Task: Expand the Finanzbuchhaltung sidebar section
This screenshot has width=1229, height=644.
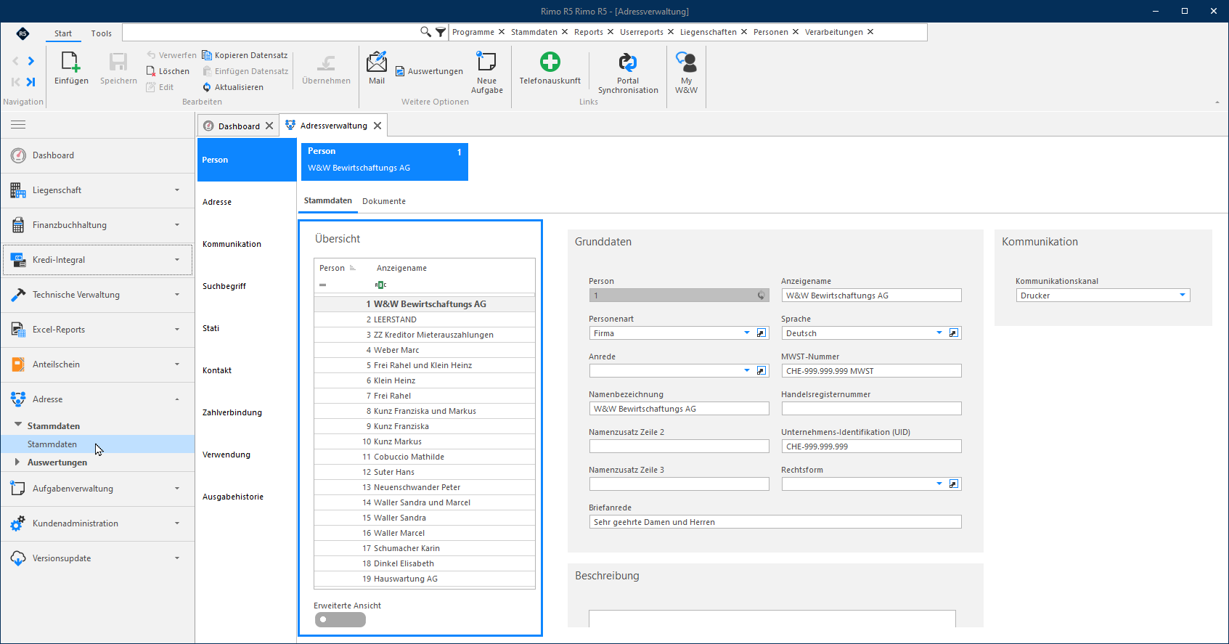Action: coord(97,225)
